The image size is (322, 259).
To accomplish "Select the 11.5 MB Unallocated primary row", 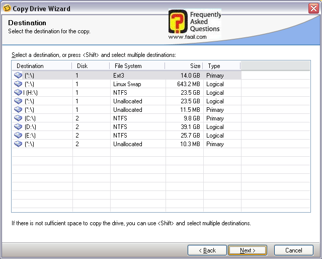I will (x=127, y=109).
